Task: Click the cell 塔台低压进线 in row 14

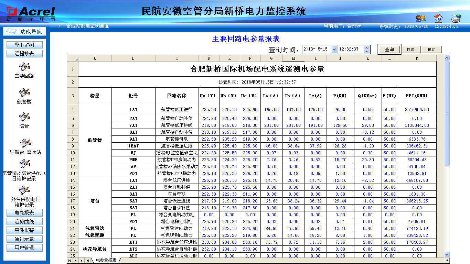Action: coord(177,180)
